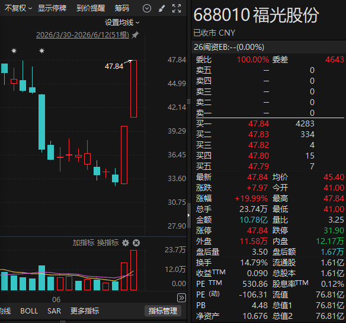Image resolution: width=346 pixels, height=323 pixels.
Task: Click 加指标 to add indicator
Action: (x=84, y=243)
